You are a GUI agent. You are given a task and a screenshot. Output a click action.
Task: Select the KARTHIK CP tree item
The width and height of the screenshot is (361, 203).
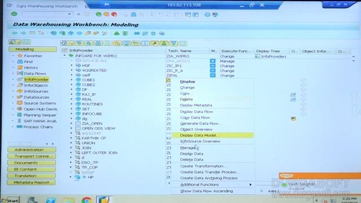point(94,138)
